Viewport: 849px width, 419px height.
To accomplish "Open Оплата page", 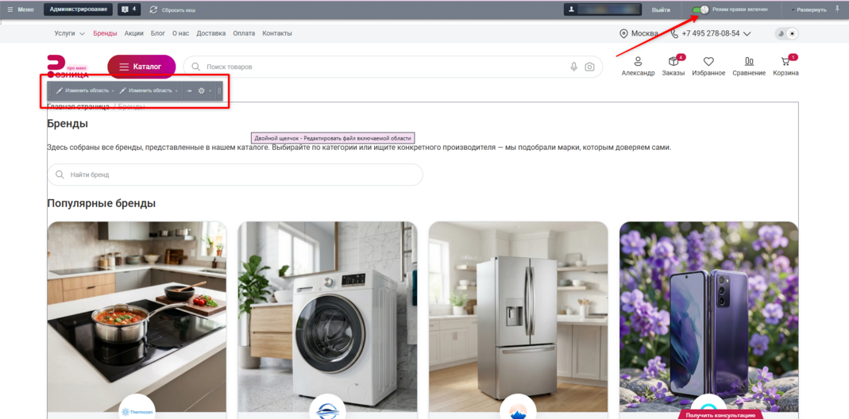I will 244,33.
